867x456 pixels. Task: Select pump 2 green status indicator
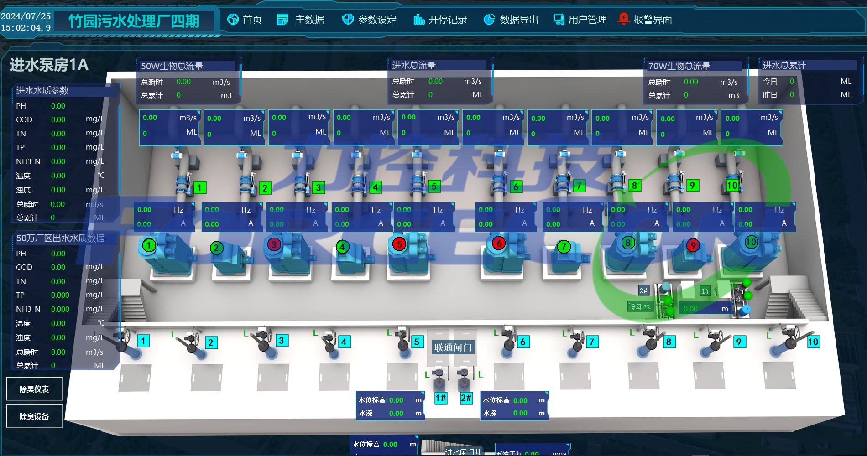tap(216, 248)
